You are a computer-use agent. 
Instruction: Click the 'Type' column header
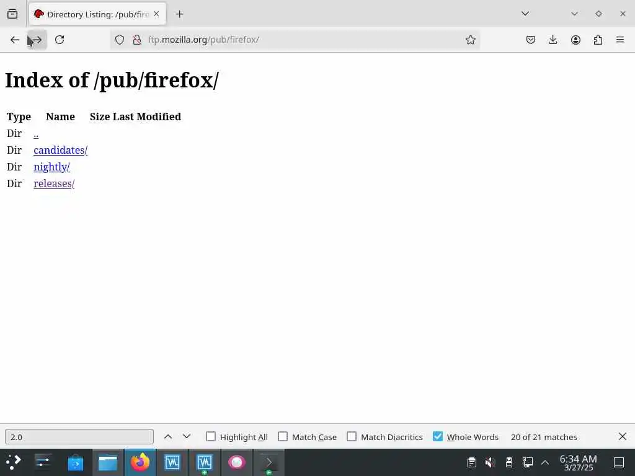19,117
